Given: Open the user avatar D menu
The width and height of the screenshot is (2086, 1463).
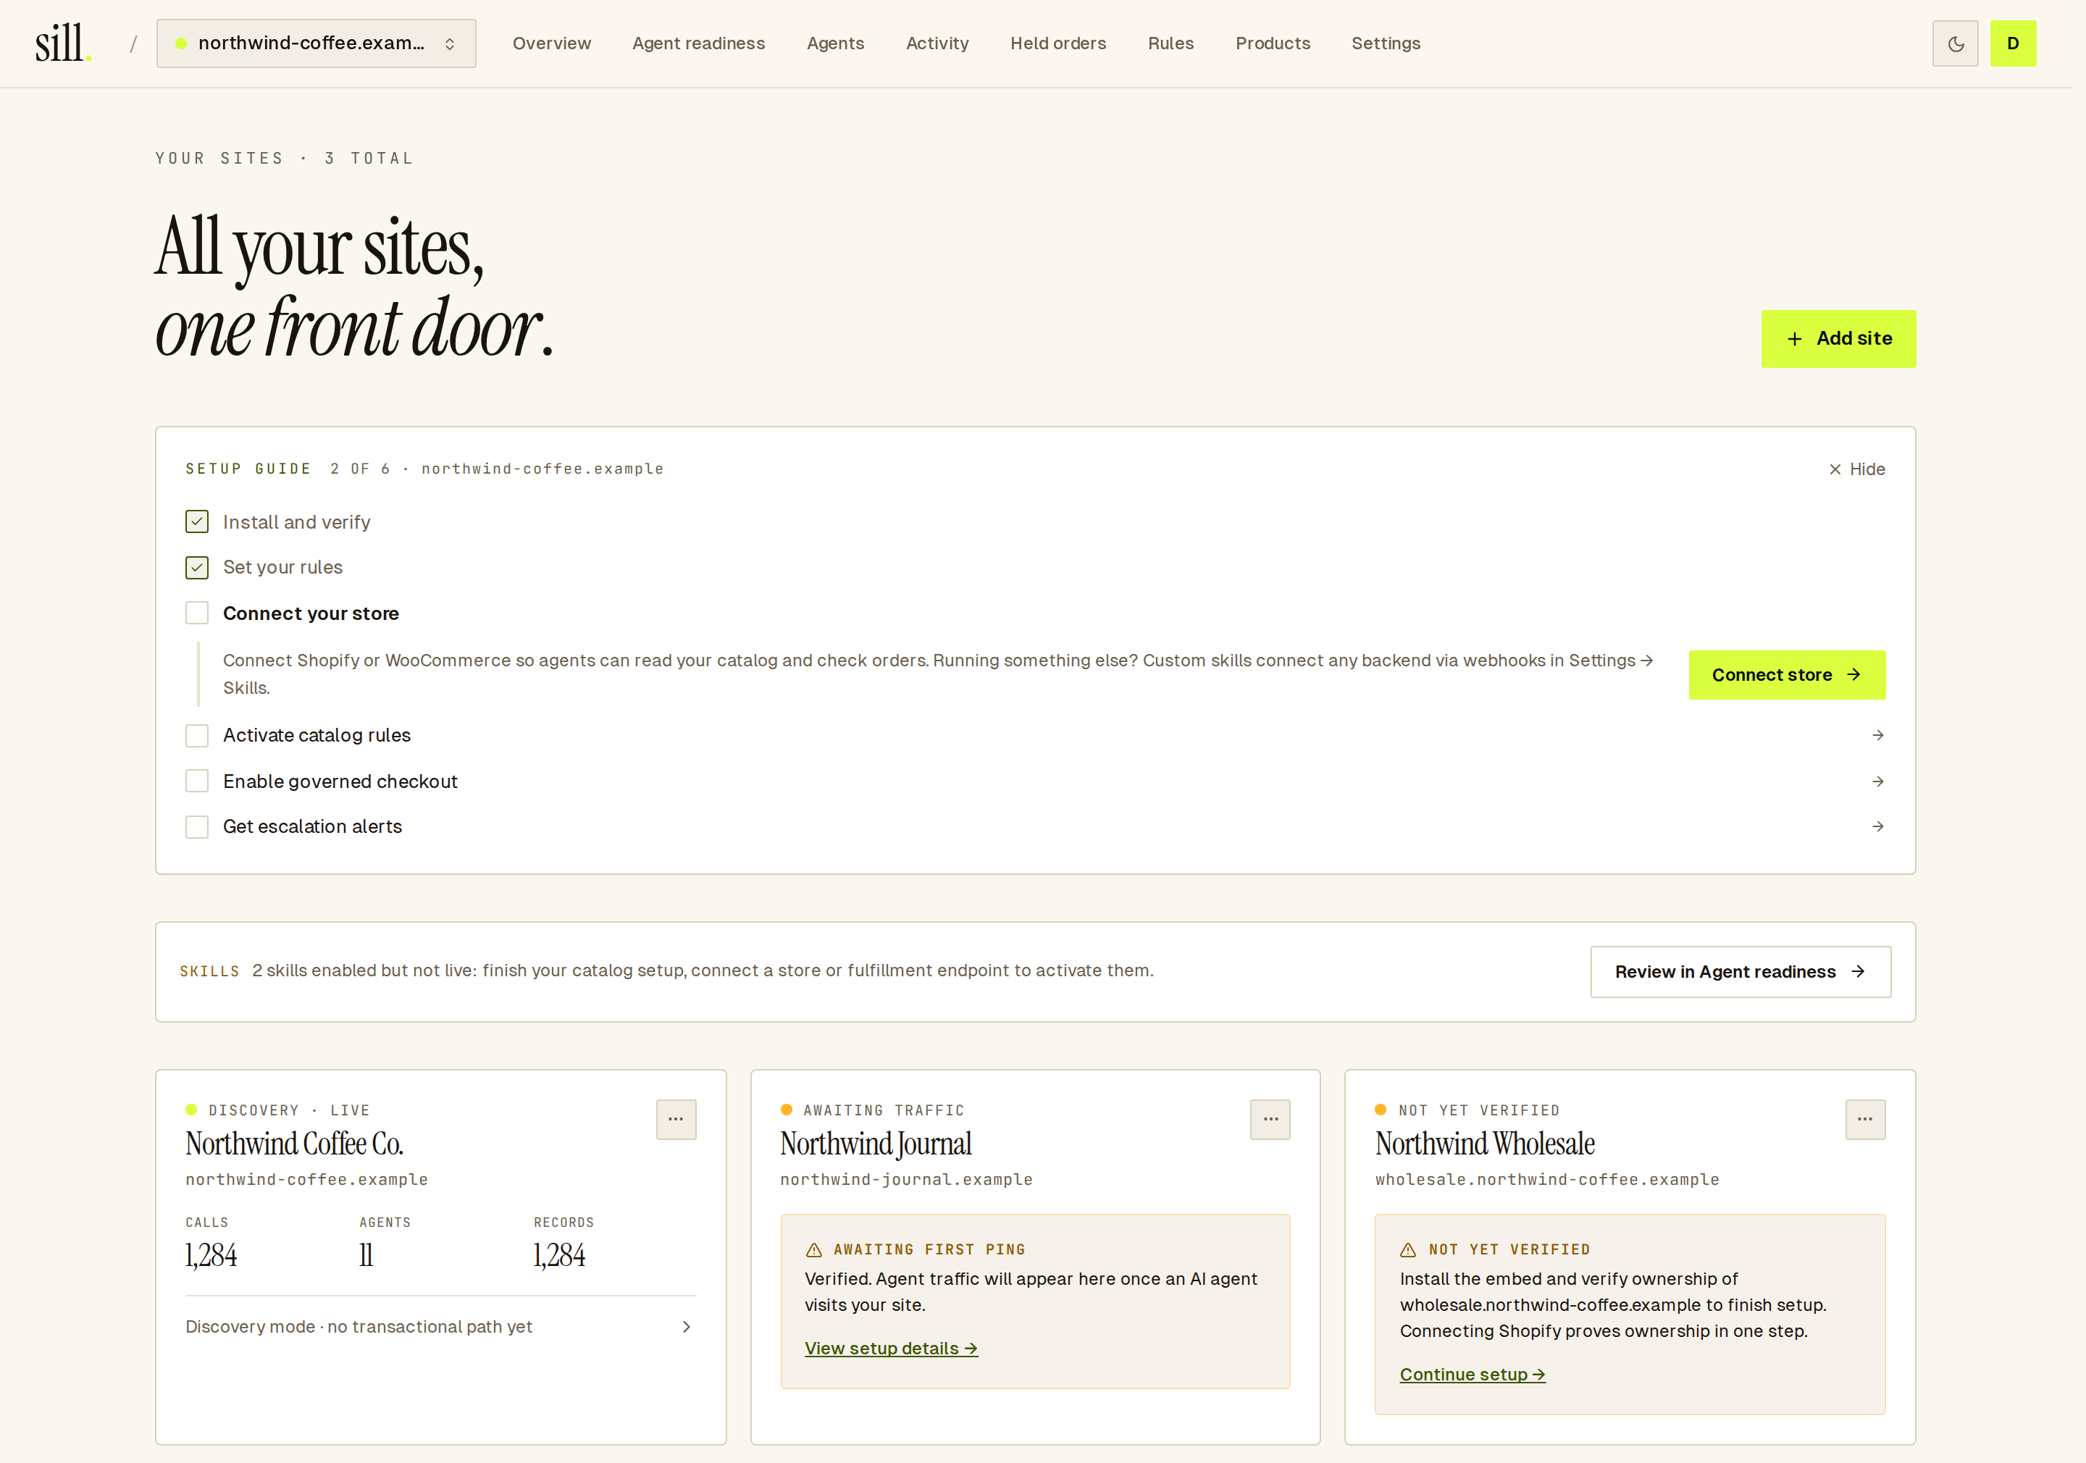Looking at the screenshot, I should click(2012, 43).
